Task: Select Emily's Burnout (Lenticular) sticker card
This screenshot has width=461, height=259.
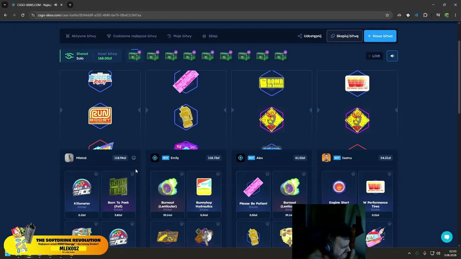Action: tap(167, 195)
